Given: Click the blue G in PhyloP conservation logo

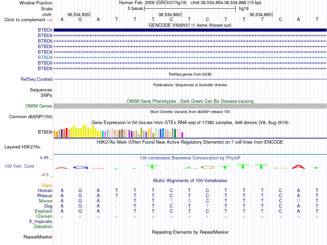Looking at the screenshot, I should click(81, 167).
